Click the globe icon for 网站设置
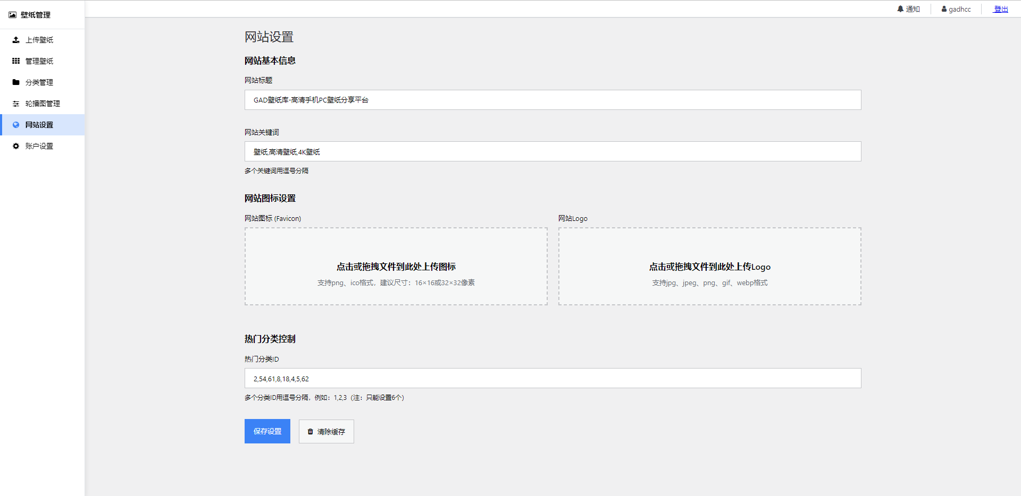The height and width of the screenshot is (496, 1021). 16,125
